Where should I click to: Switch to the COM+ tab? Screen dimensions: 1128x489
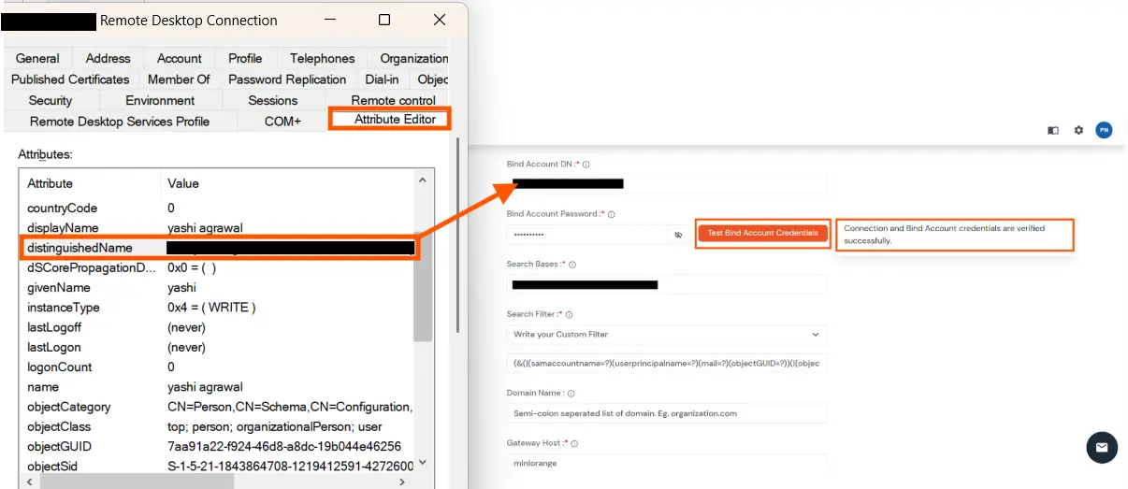pyautogui.click(x=282, y=121)
